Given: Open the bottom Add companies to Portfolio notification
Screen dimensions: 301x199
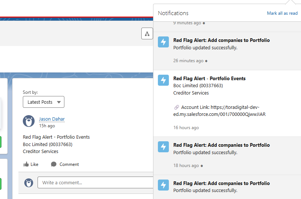Looking at the screenshot, I should pos(227,187).
